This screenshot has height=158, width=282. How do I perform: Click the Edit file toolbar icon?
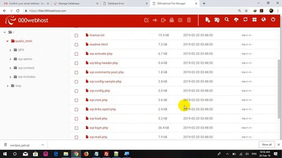(146, 20)
